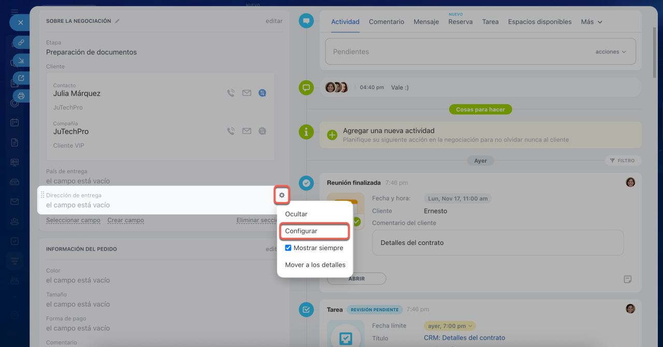The width and height of the screenshot is (663, 347).
Task: Uncheck the Mostrar siempre checkbox
Action: click(x=289, y=248)
